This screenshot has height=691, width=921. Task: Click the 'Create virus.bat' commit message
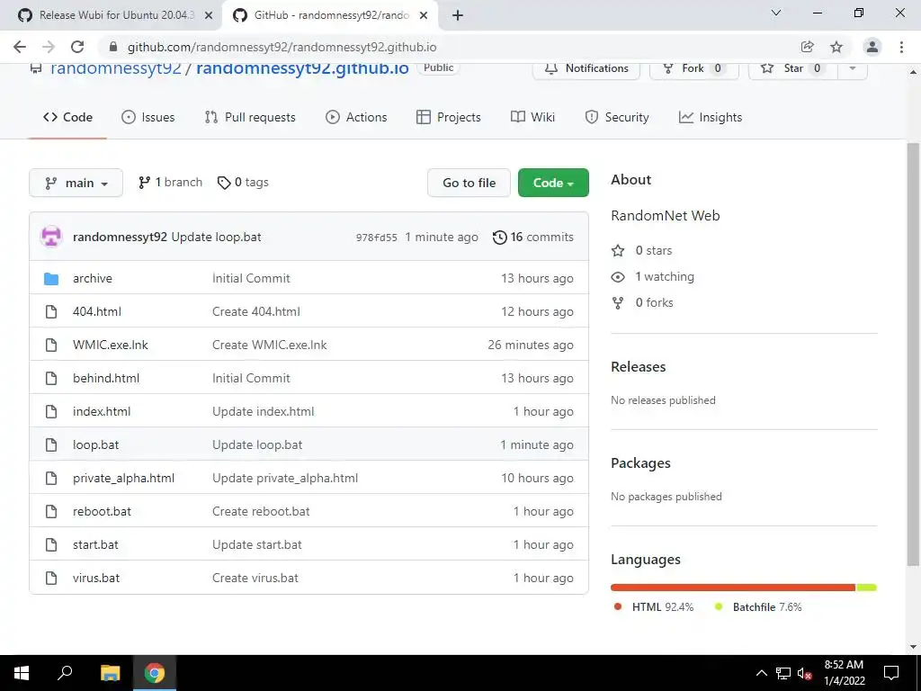[x=255, y=579]
